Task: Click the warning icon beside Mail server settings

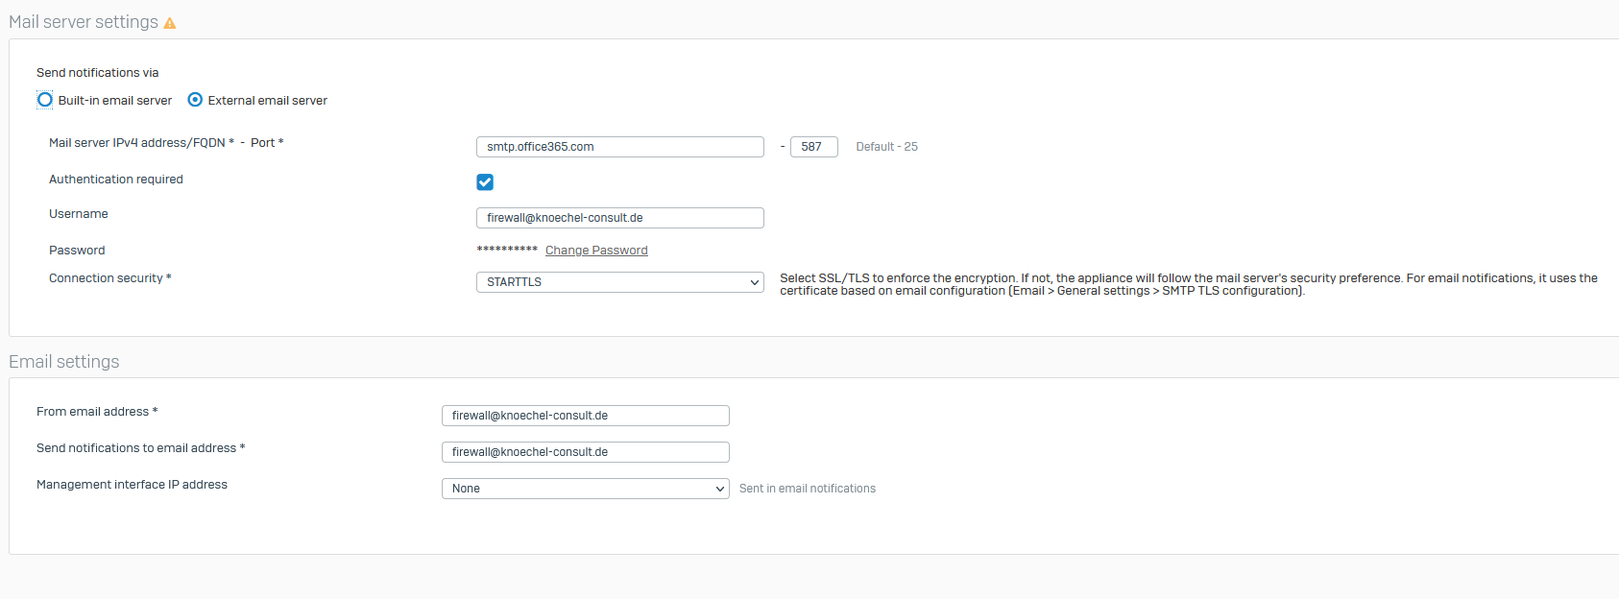Action: click(x=170, y=23)
